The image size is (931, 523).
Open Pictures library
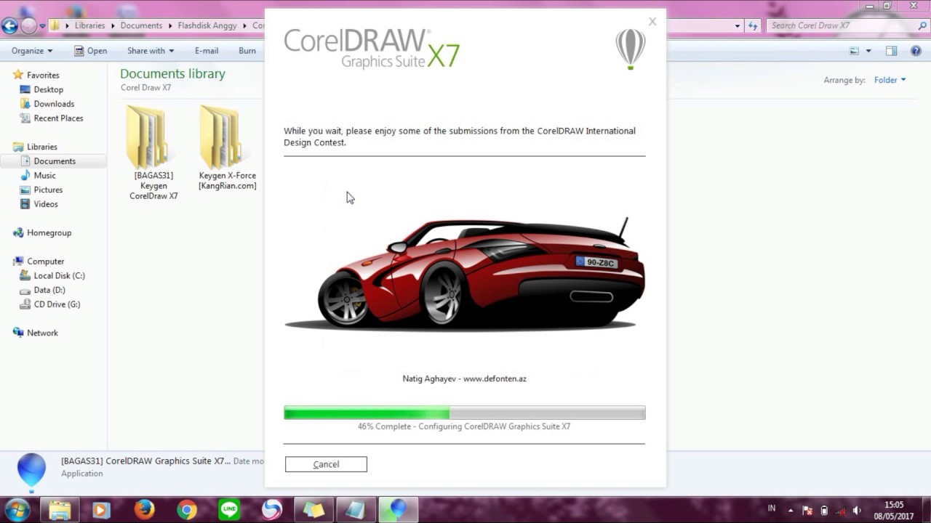coord(48,190)
